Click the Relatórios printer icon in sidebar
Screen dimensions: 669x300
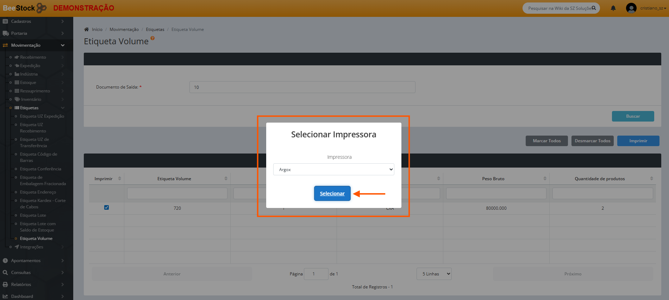pos(5,285)
